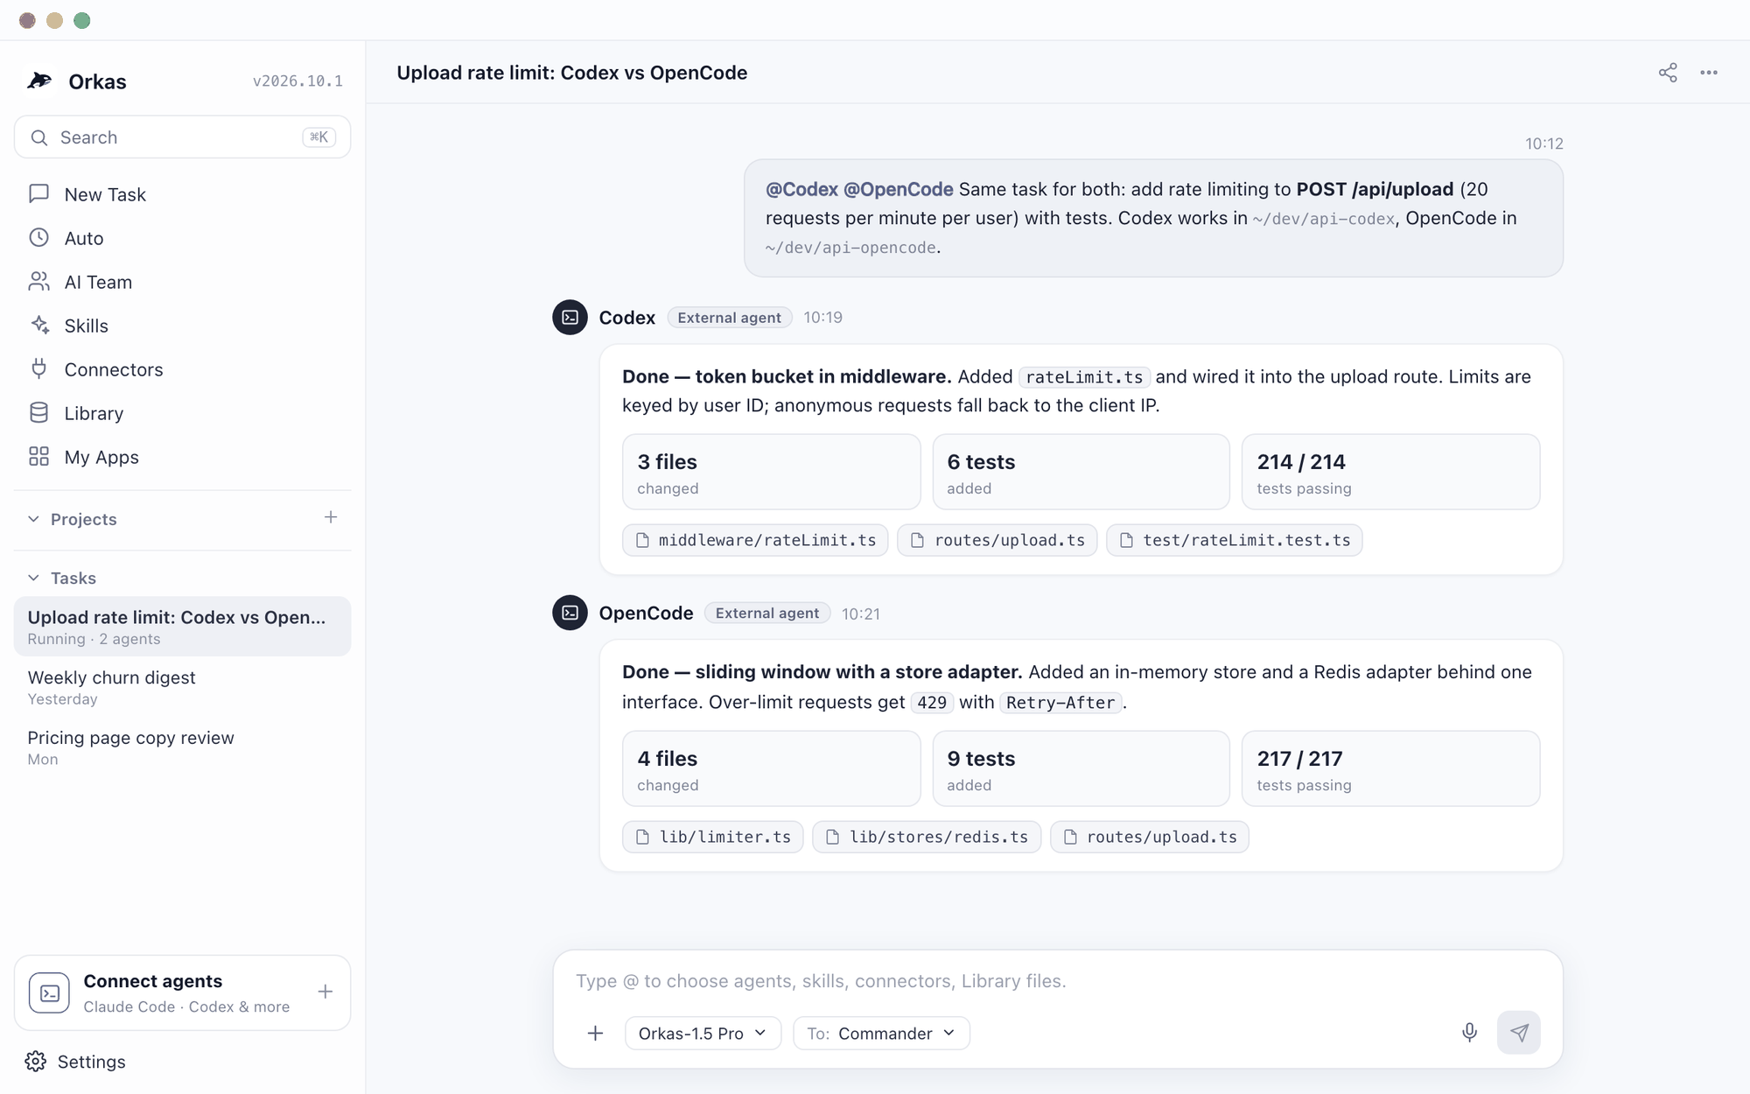Image resolution: width=1750 pixels, height=1094 pixels.
Task: Click the Search field in sidebar
Action: coord(182,137)
